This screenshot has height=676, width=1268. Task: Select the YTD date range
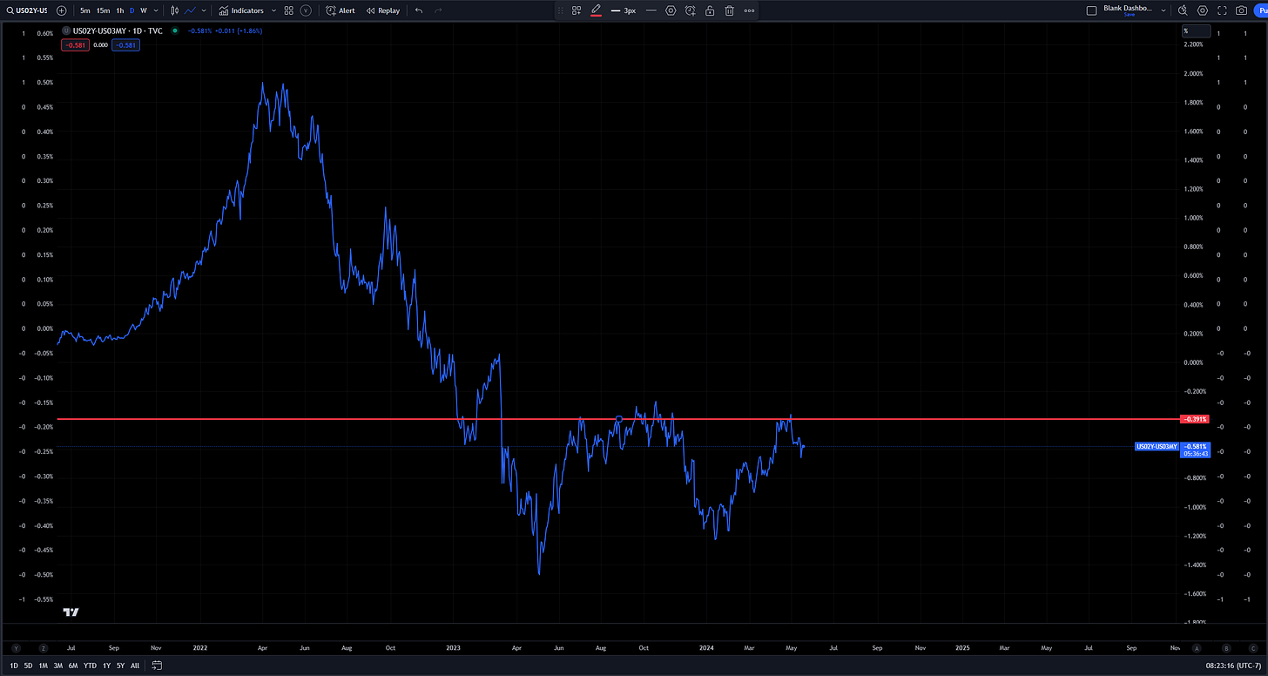tap(90, 666)
